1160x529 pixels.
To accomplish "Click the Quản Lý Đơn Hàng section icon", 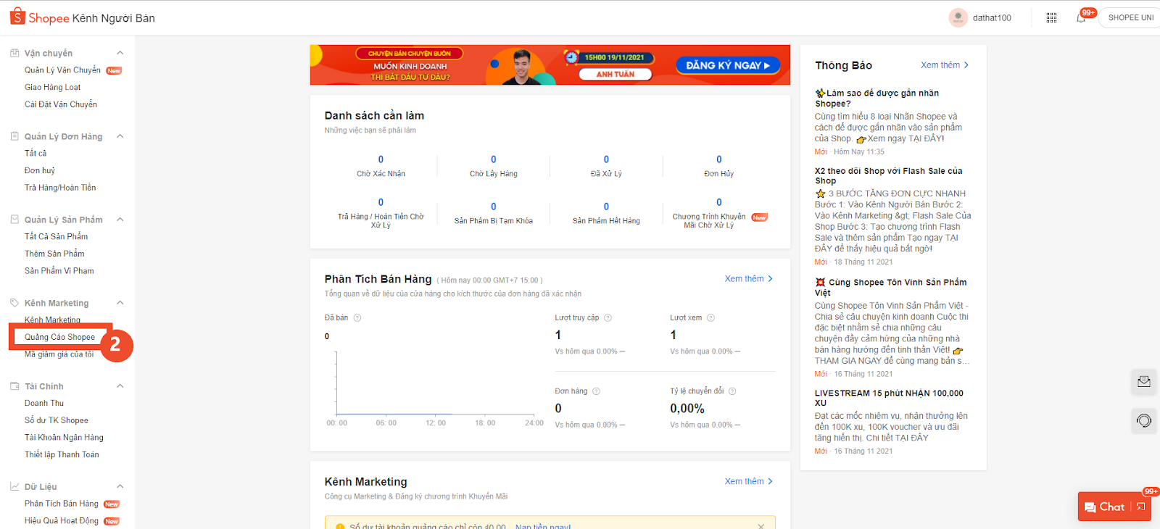I will [14, 136].
